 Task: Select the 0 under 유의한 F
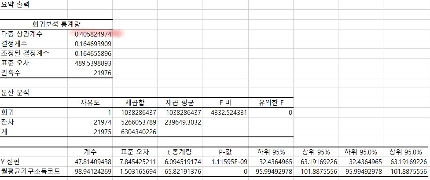[290, 113]
